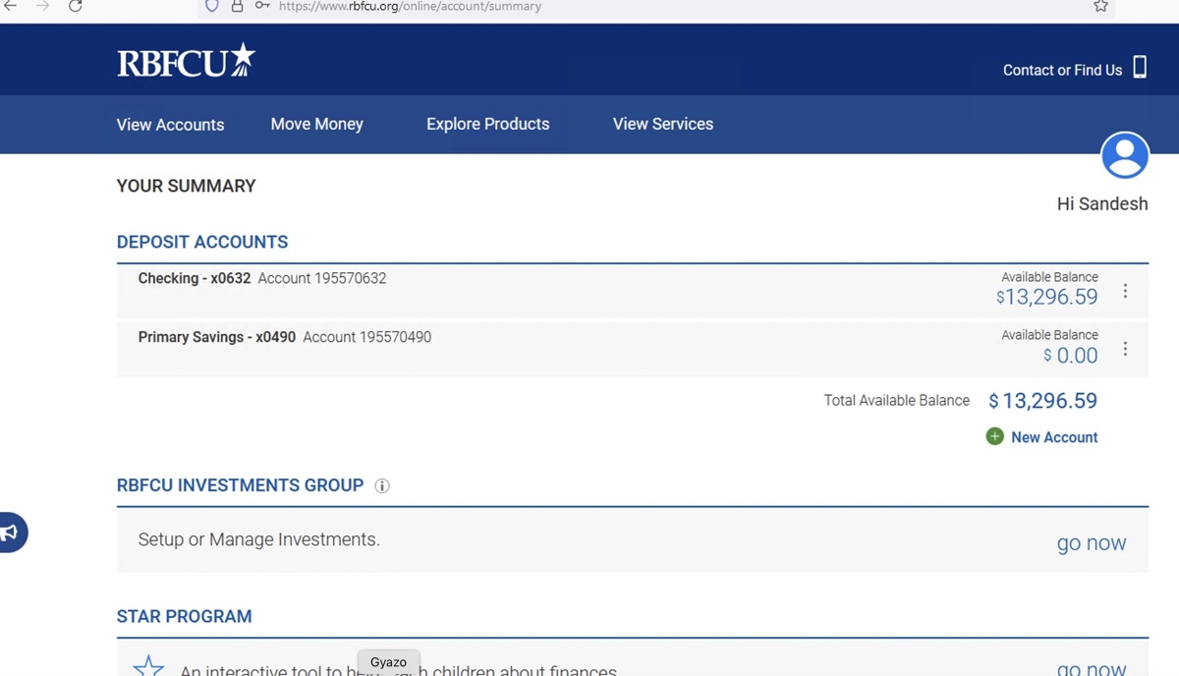Bookmark this page with the star icon
Viewport: 1179px width, 676px height.
[1100, 6]
